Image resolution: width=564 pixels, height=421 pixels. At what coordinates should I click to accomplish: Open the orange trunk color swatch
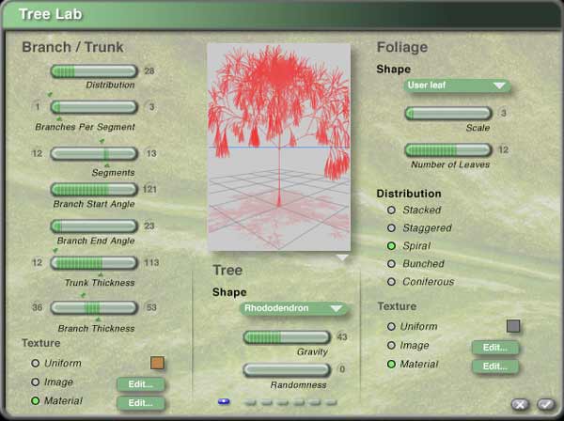pyautogui.click(x=157, y=363)
